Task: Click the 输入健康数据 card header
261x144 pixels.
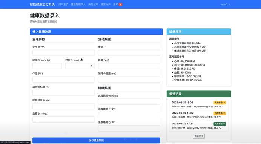Action: tap(96, 32)
